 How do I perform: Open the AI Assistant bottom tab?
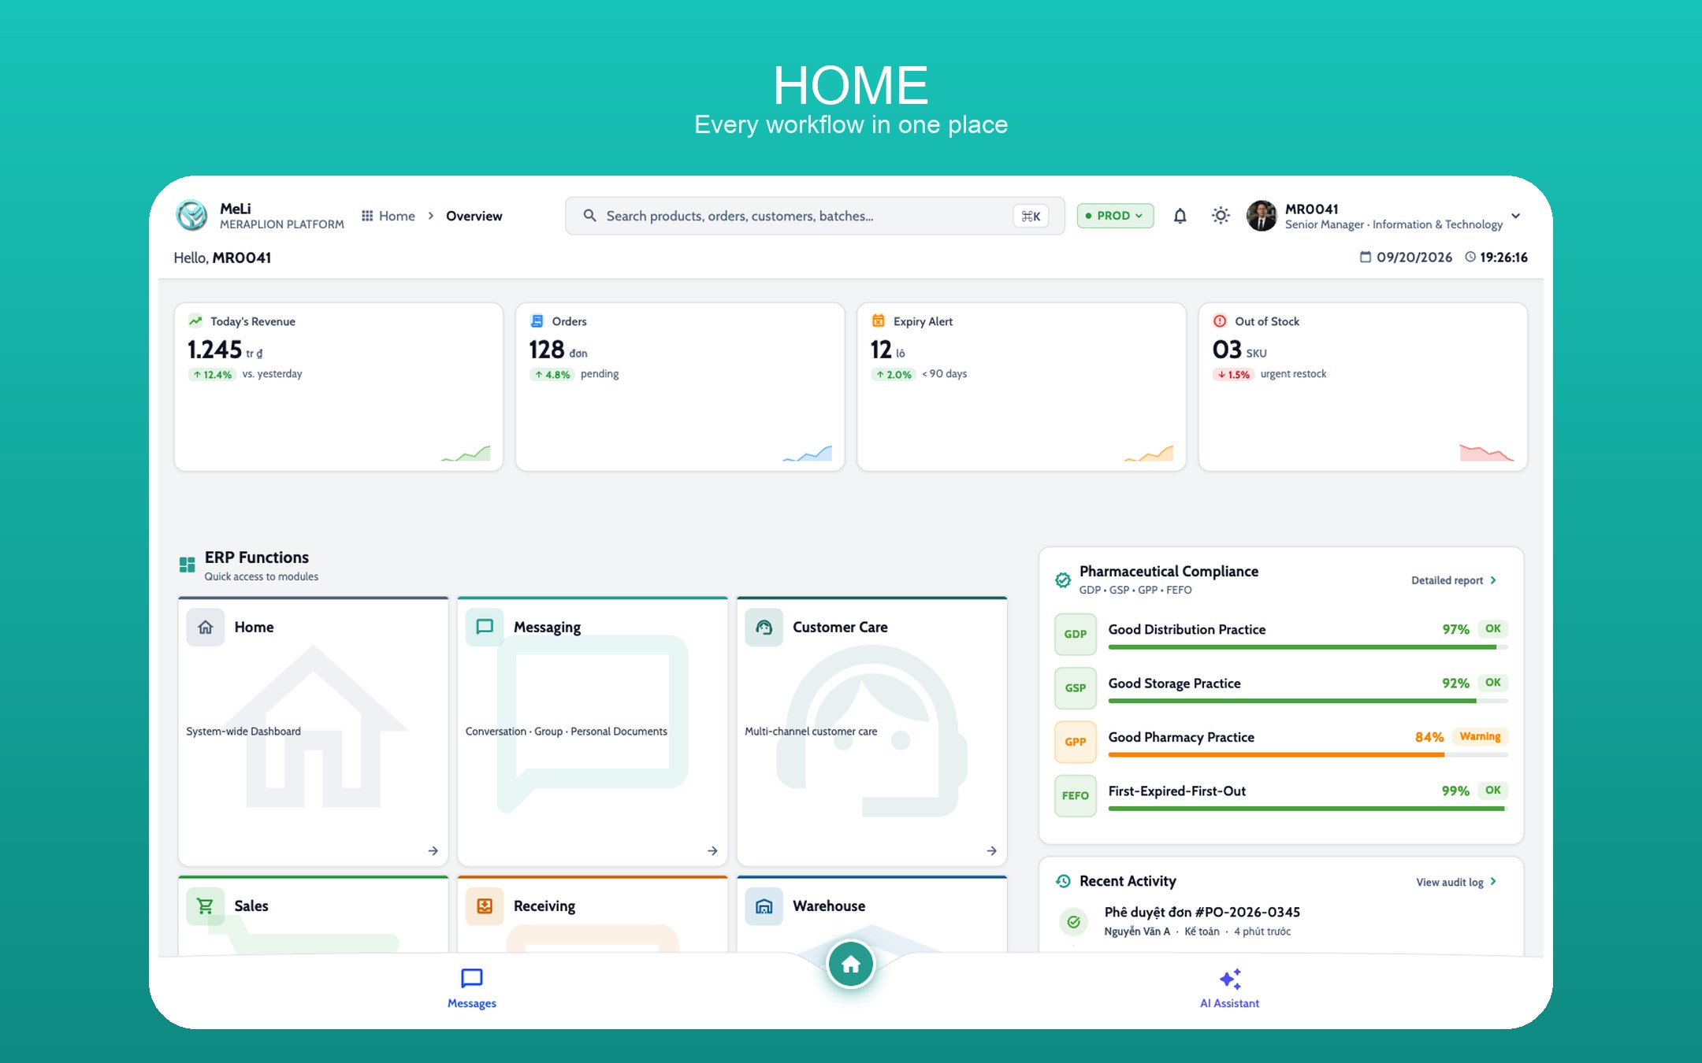click(x=1229, y=989)
